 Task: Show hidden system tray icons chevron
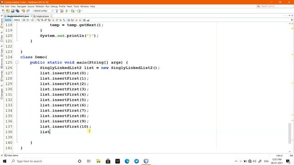[236, 161]
